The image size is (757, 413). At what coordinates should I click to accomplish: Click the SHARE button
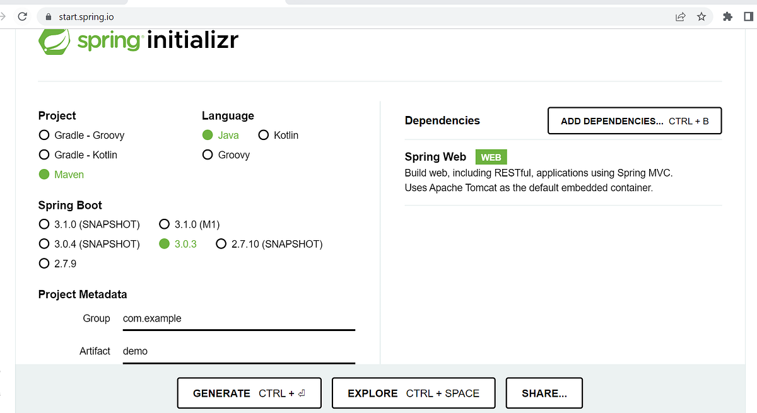pos(544,393)
